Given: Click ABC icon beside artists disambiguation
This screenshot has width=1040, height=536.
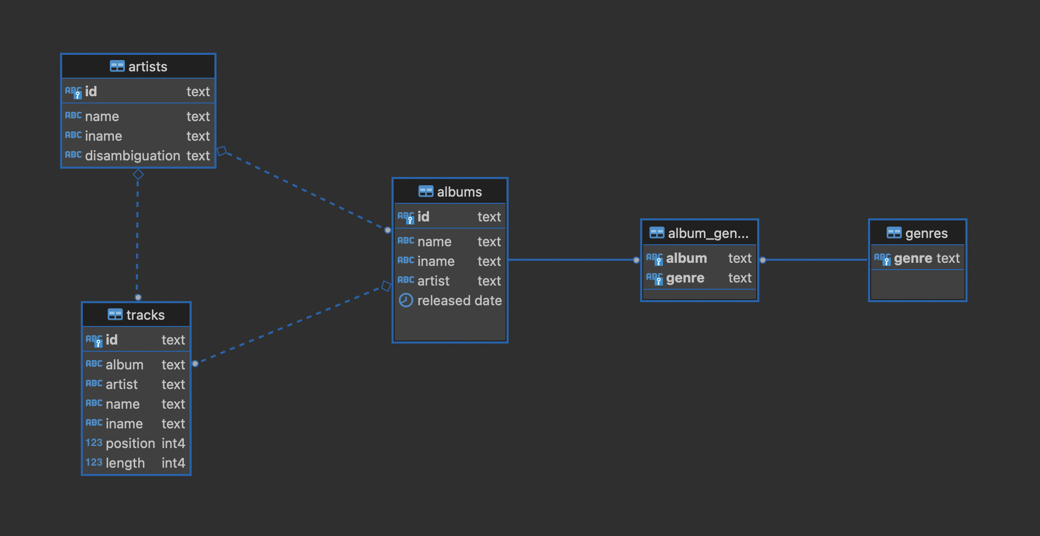Looking at the screenshot, I should (73, 155).
